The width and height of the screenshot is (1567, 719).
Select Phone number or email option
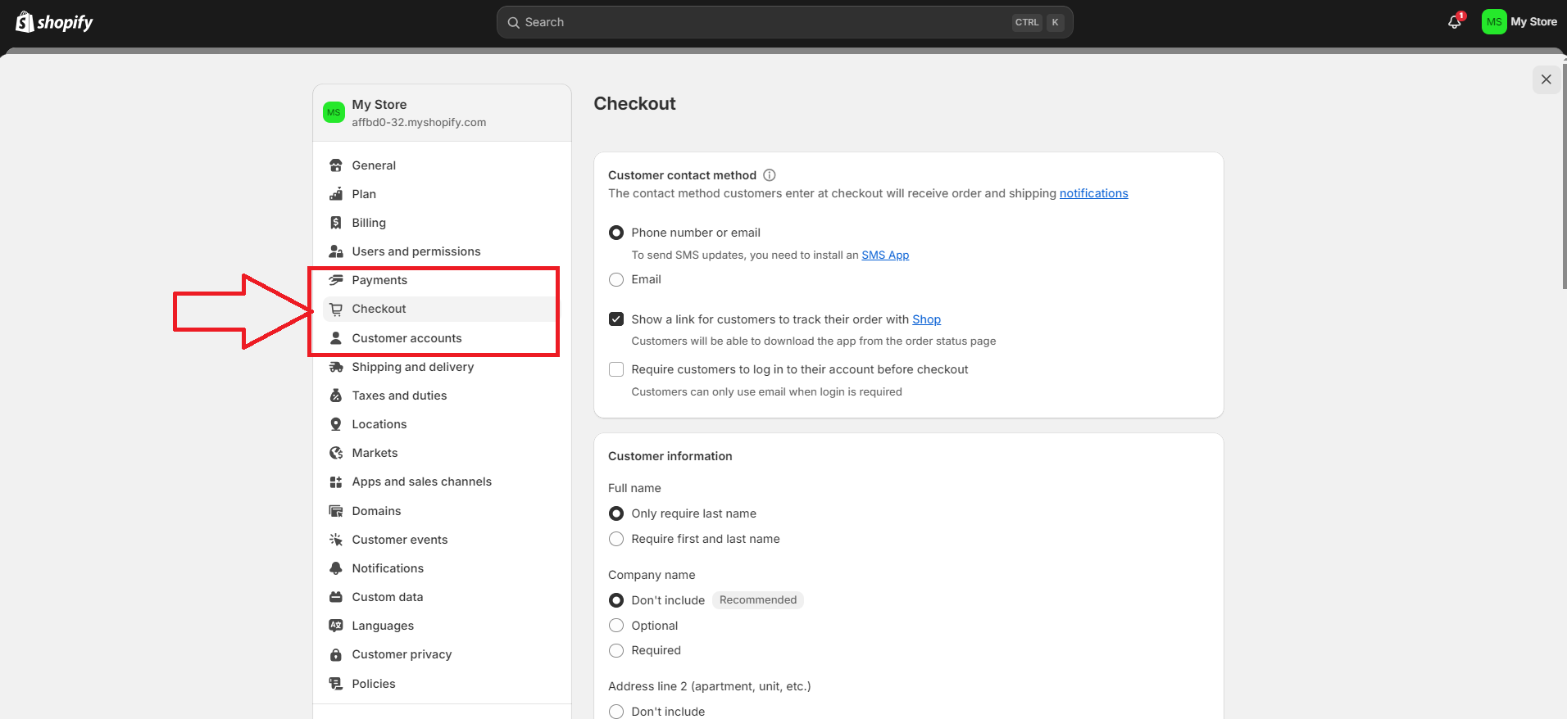[616, 233]
